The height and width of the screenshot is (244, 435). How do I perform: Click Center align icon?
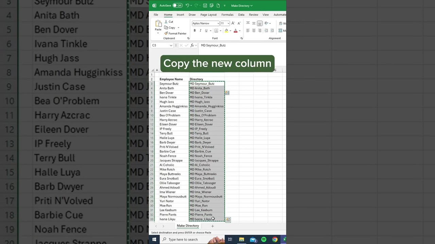pyautogui.click(x=254, y=30)
